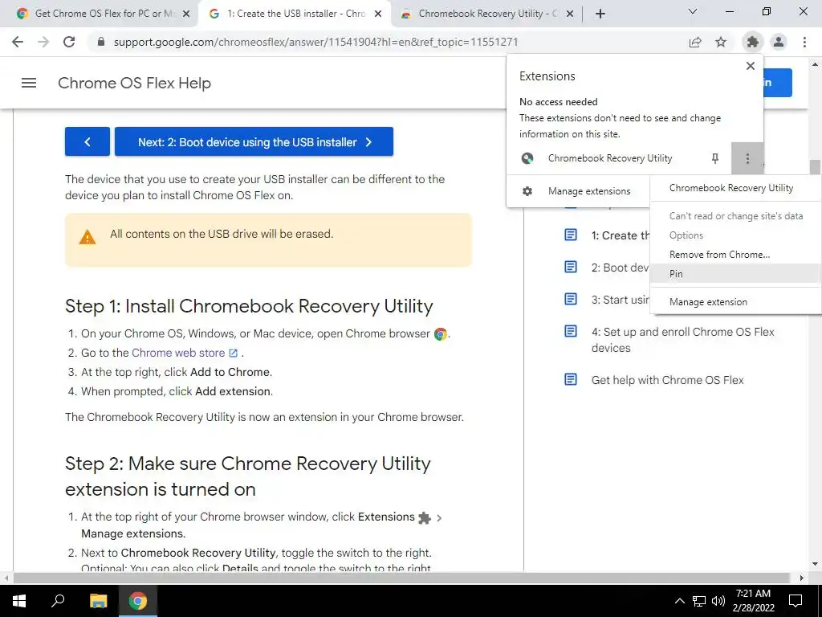Viewport: 822px width, 617px height.
Task: Close the Extensions popup with the X
Action: pos(751,66)
